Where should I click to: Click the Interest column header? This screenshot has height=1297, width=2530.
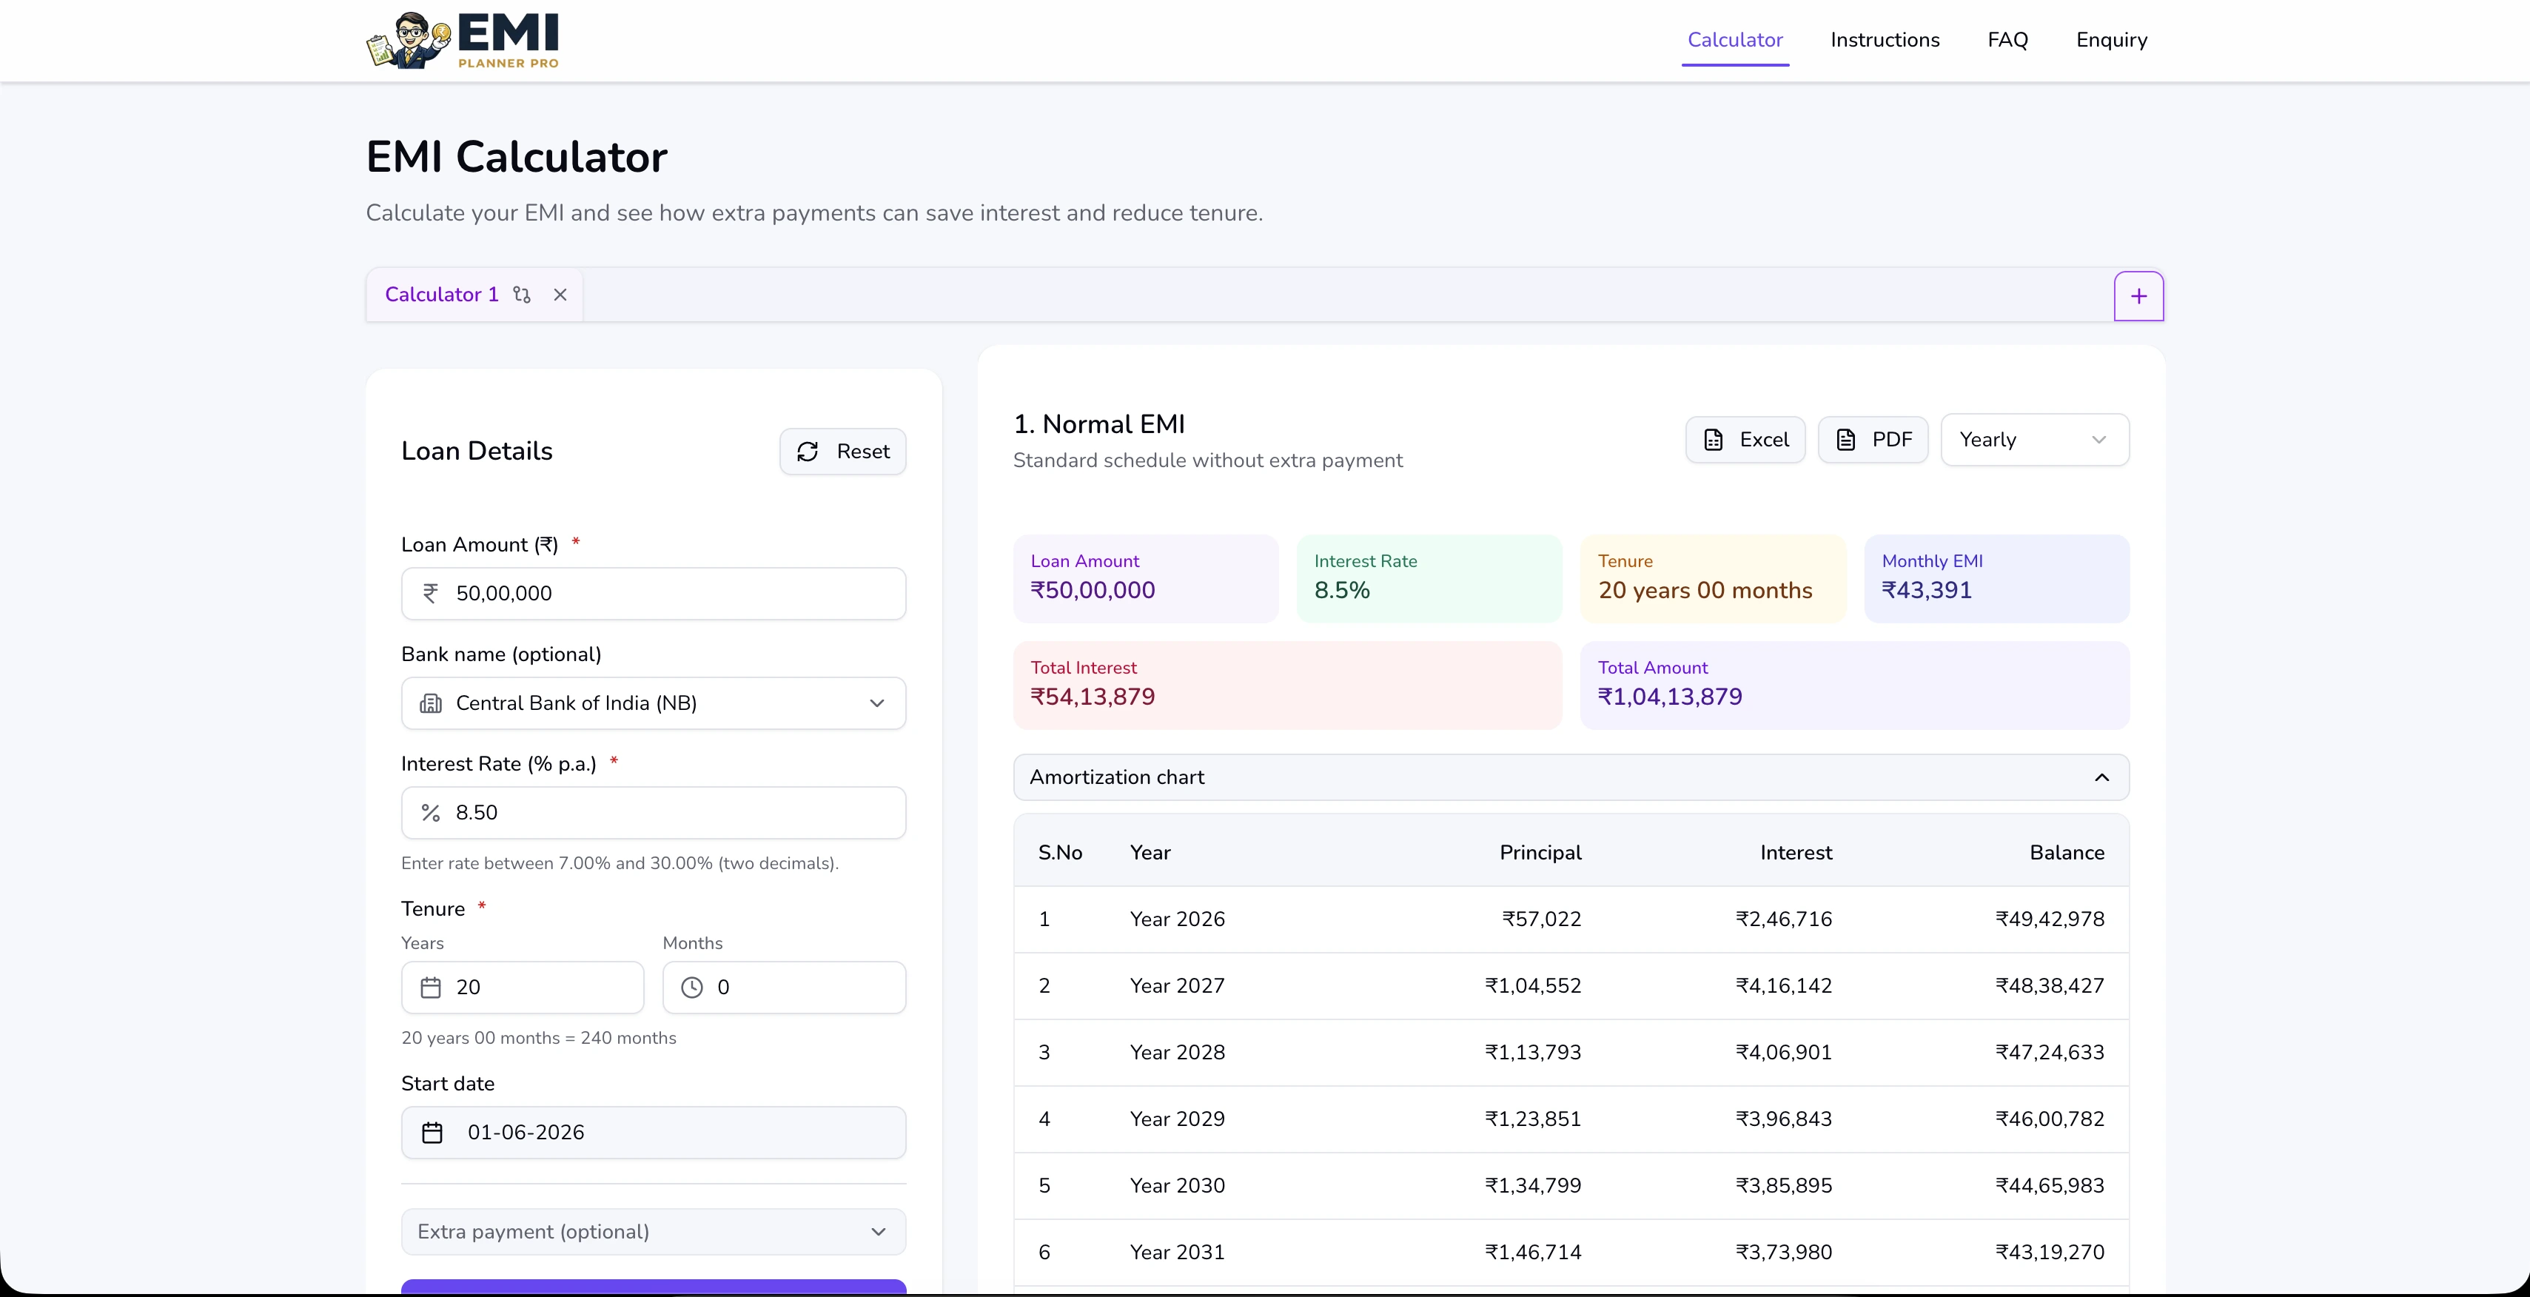point(1796,853)
